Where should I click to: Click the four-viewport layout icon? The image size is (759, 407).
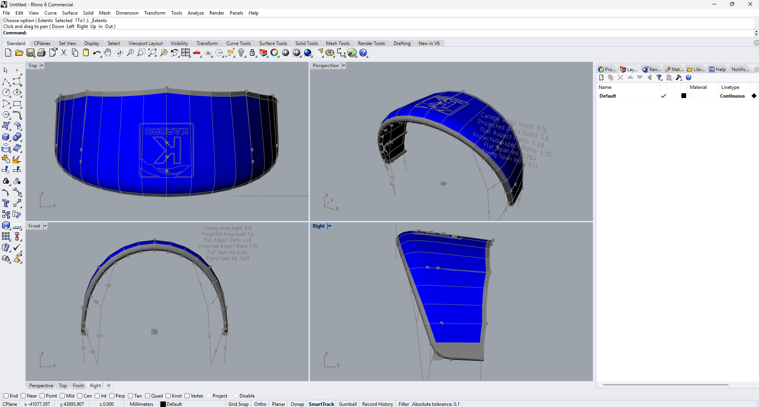pos(186,53)
